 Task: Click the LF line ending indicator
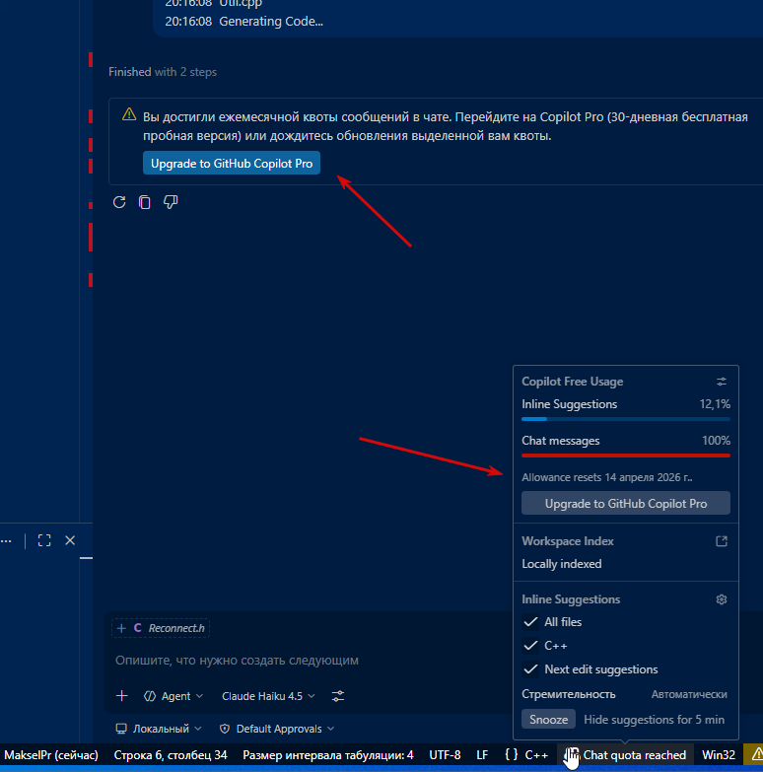(x=482, y=755)
